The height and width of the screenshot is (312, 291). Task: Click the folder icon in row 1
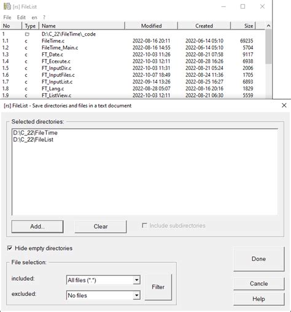27,34
